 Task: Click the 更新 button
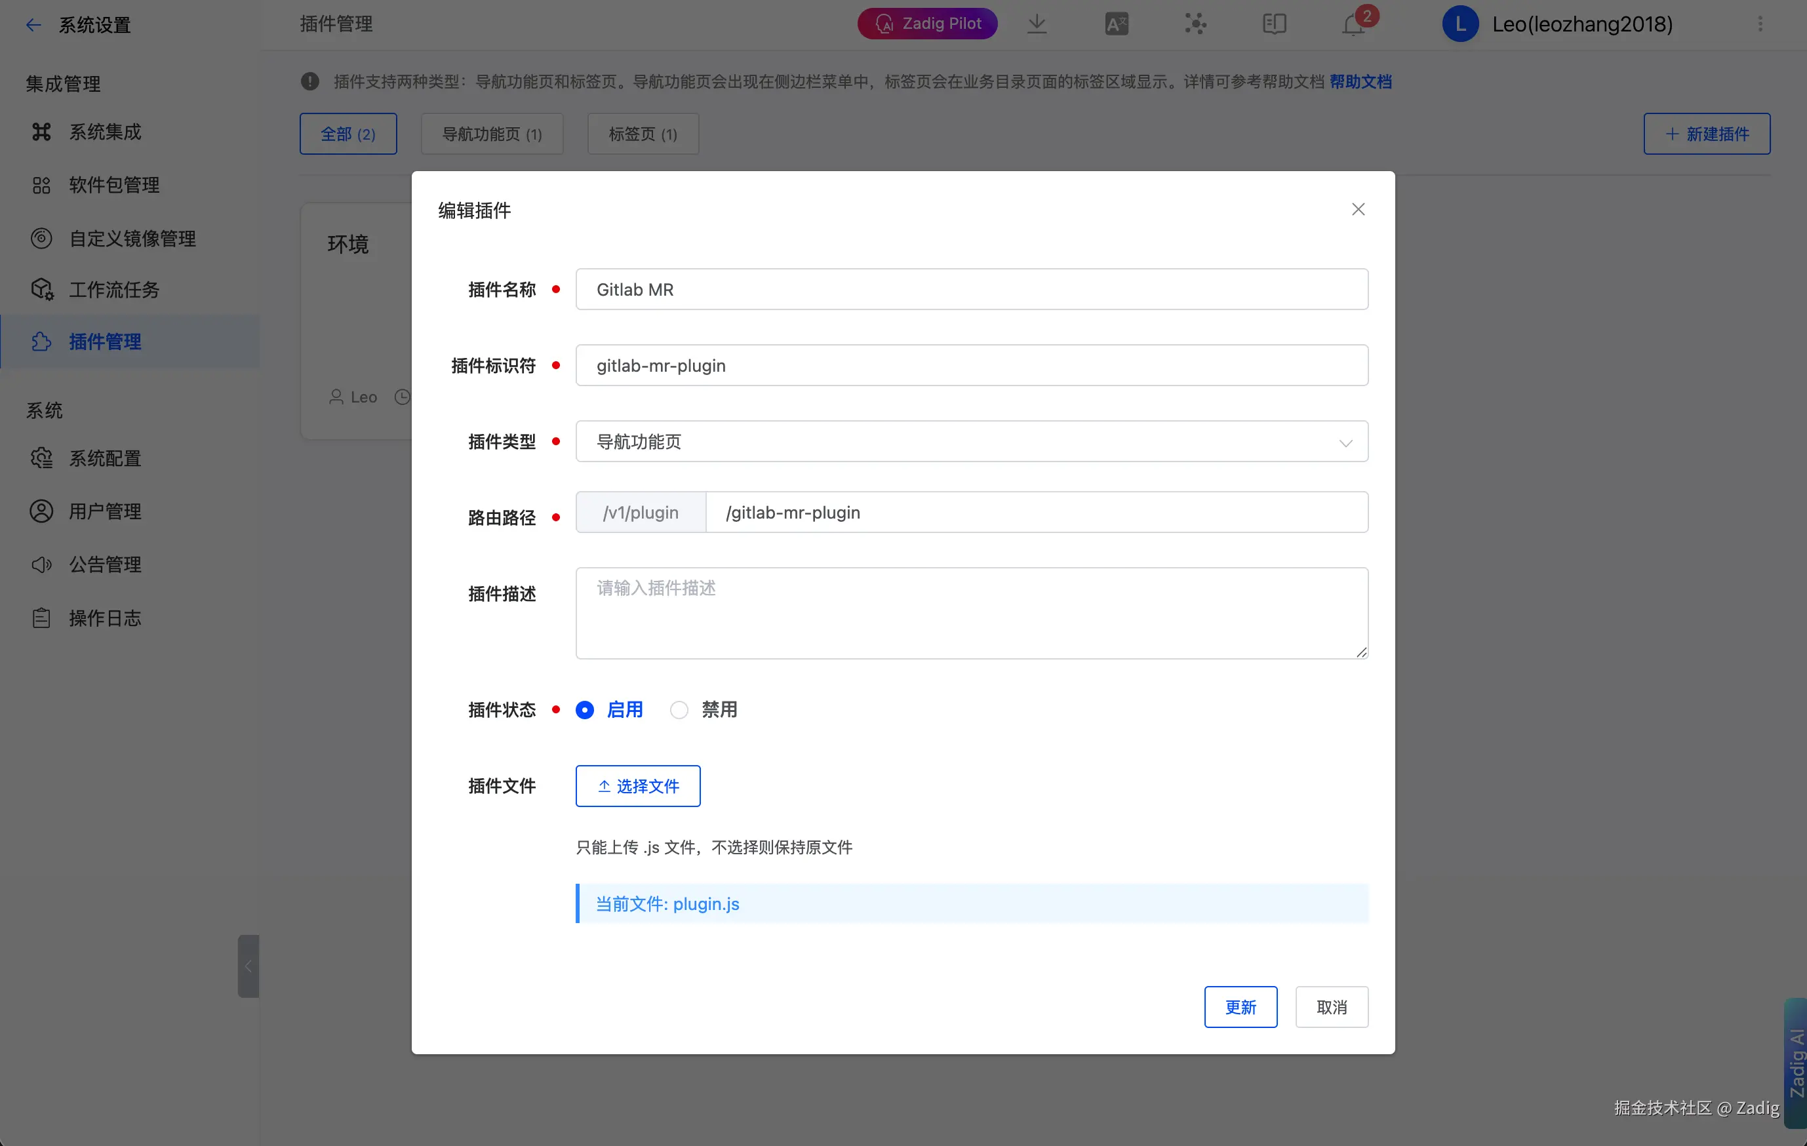[x=1240, y=1007]
